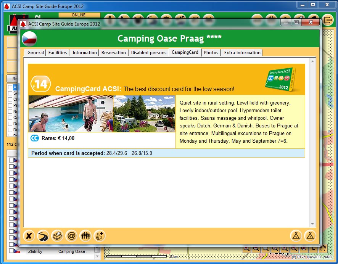338x264 pixels.
Task: Click the map copyright PTV NAVTEQ AND text
Action: (x=312, y=257)
